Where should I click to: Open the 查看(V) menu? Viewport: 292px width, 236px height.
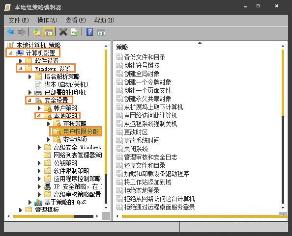[x=75, y=20]
